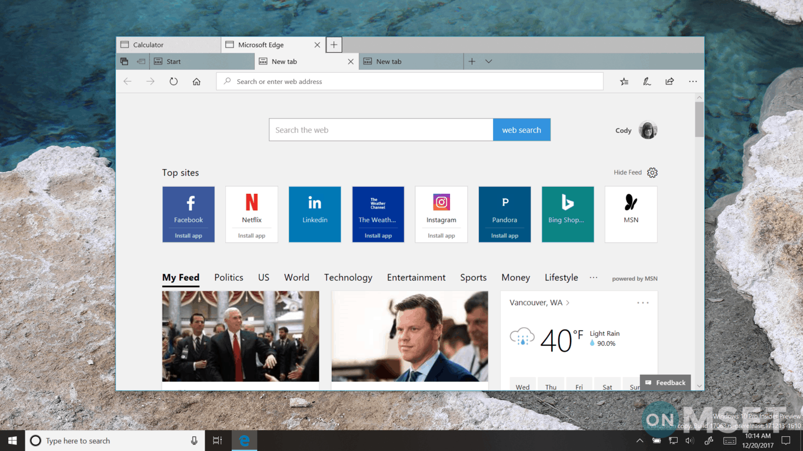The width and height of the screenshot is (803, 451).
Task: Select the US feed tab
Action: click(x=264, y=278)
